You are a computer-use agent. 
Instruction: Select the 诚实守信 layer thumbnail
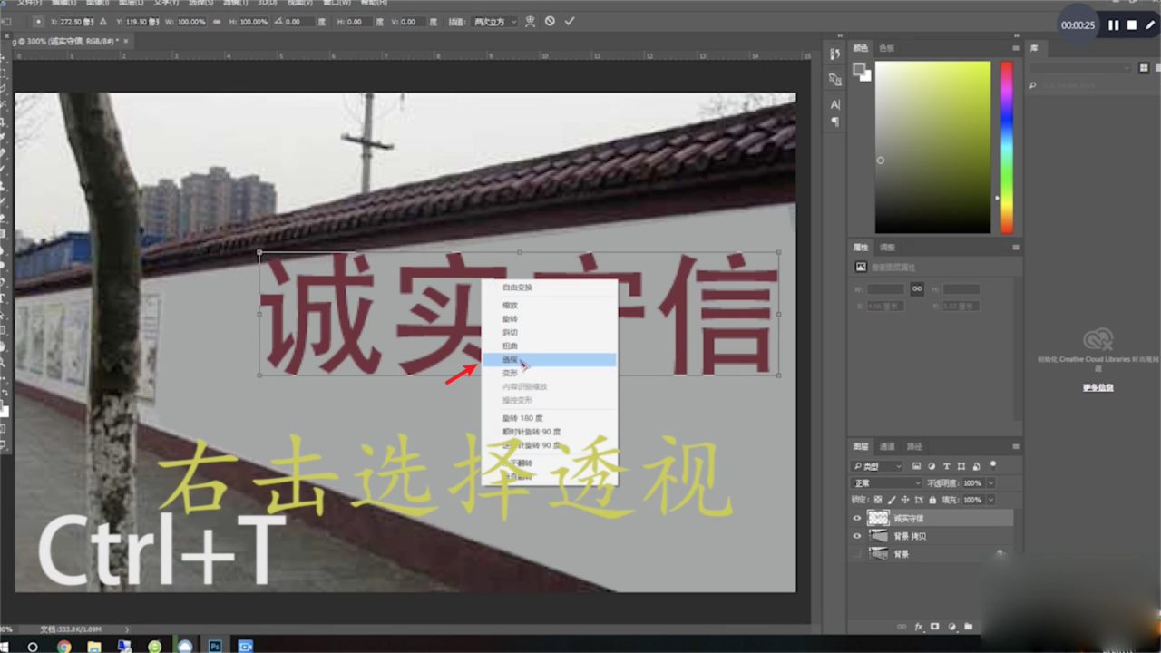pyautogui.click(x=878, y=518)
